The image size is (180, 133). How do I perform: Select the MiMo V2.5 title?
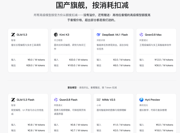pyautogui.click(x=109, y=100)
